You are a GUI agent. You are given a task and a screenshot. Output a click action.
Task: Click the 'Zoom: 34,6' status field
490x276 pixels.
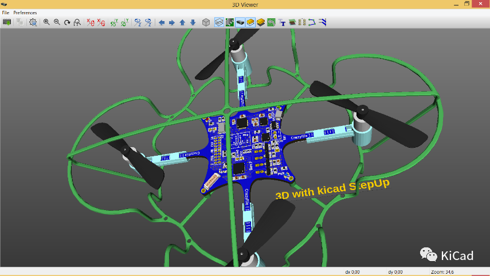tap(442, 272)
